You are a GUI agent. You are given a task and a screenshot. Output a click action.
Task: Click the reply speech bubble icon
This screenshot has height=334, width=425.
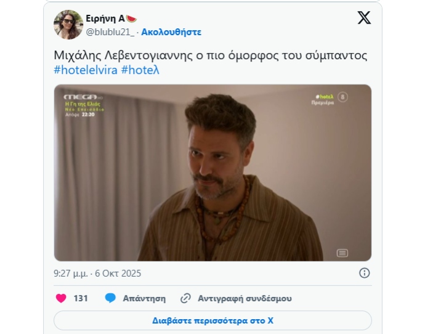(x=110, y=298)
